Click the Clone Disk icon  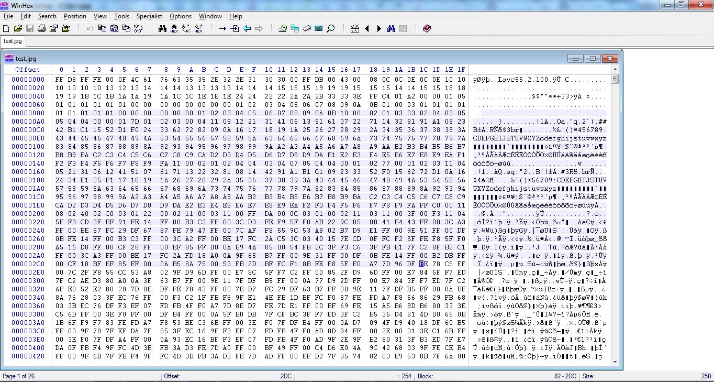pos(295,28)
